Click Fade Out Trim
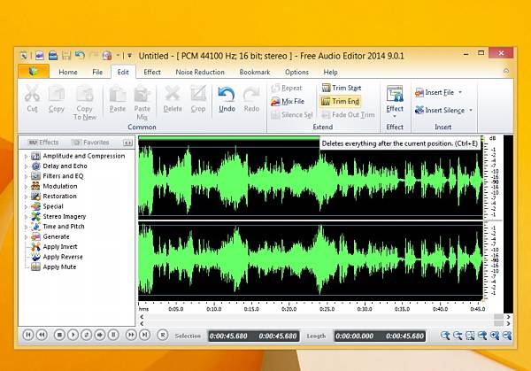 coord(348,115)
